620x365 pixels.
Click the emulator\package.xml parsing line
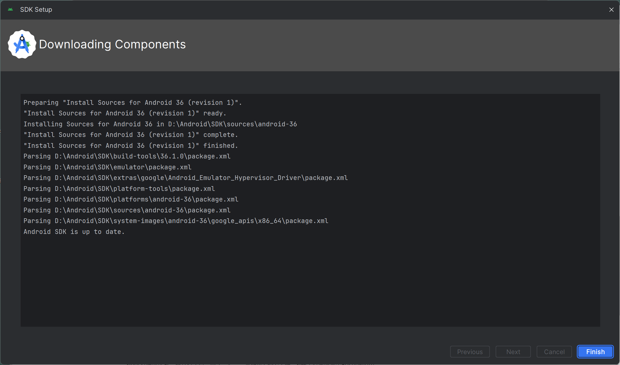tap(107, 167)
